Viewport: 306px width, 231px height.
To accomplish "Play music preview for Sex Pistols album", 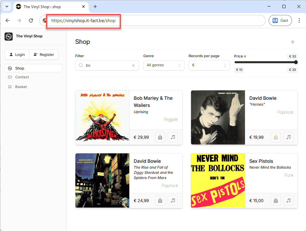I will click(x=288, y=200).
